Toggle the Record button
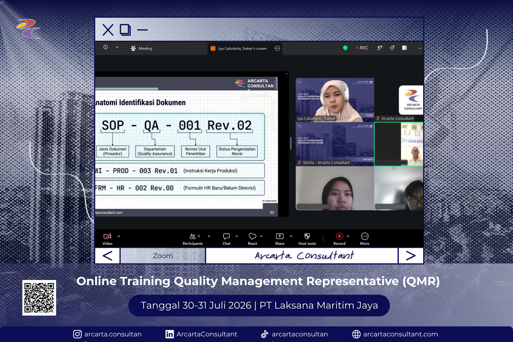Image resolution: width=513 pixels, height=342 pixels. (x=339, y=239)
